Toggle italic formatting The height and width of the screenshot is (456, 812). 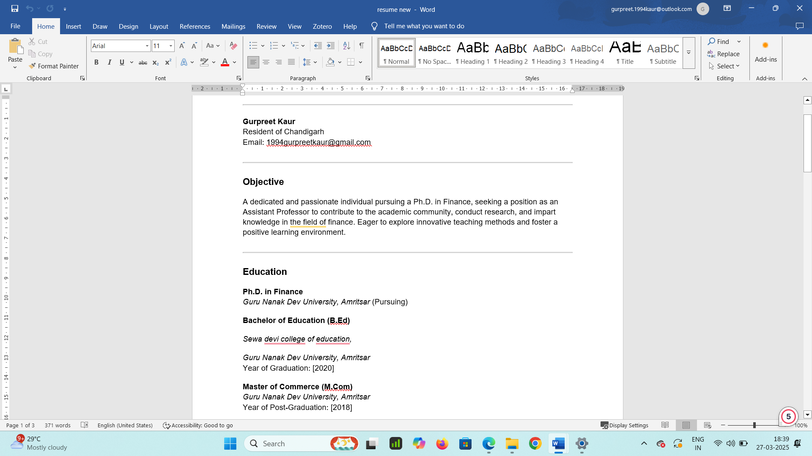tap(110, 62)
